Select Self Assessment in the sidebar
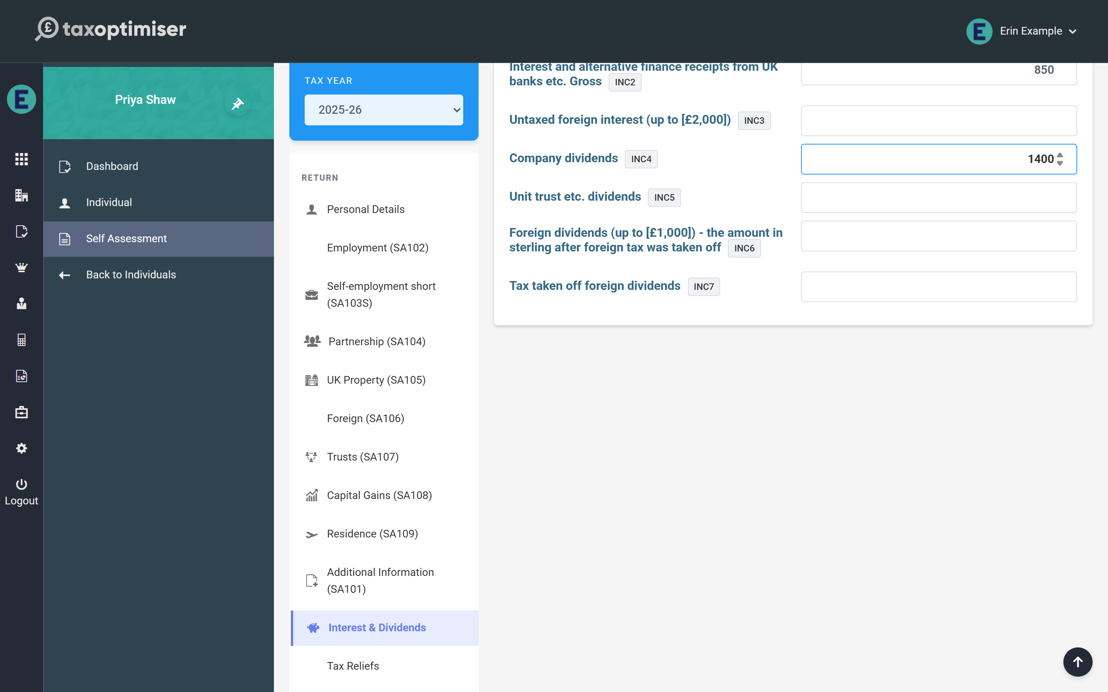This screenshot has width=1108, height=692. [159, 239]
